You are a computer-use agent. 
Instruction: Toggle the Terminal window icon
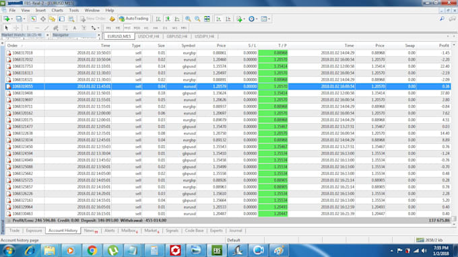pyautogui.click(x=62, y=19)
